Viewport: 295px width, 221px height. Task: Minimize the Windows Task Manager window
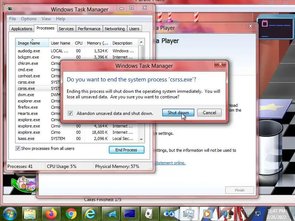point(122,8)
